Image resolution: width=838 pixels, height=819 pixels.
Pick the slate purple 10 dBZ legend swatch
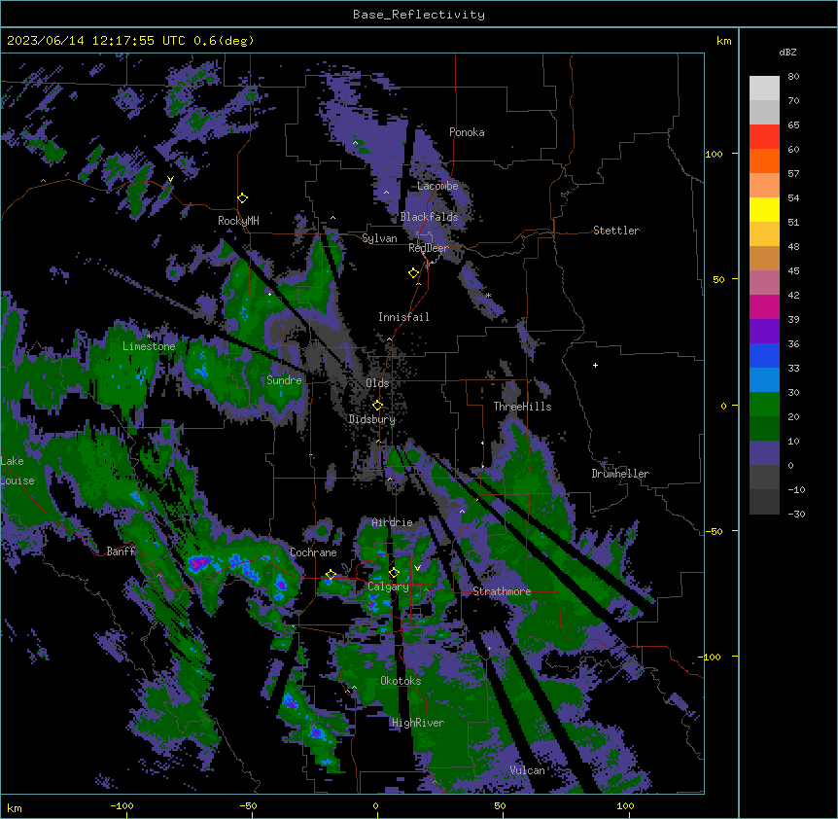coord(764,453)
